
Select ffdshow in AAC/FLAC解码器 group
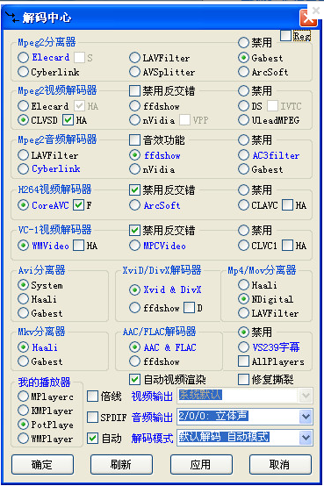tap(134, 361)
